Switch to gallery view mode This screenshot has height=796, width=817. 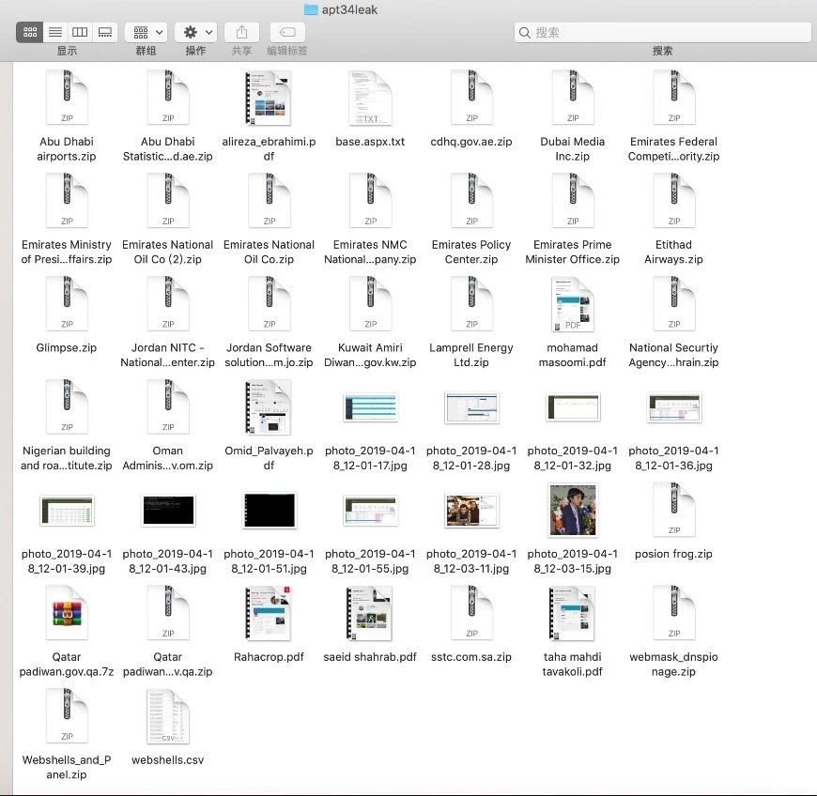(105, 32)
